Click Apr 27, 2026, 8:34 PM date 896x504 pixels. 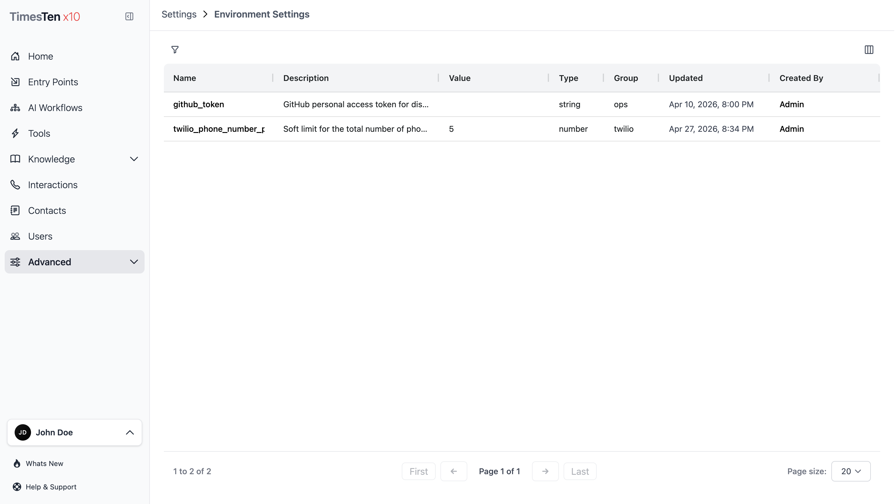pos(711,129)
